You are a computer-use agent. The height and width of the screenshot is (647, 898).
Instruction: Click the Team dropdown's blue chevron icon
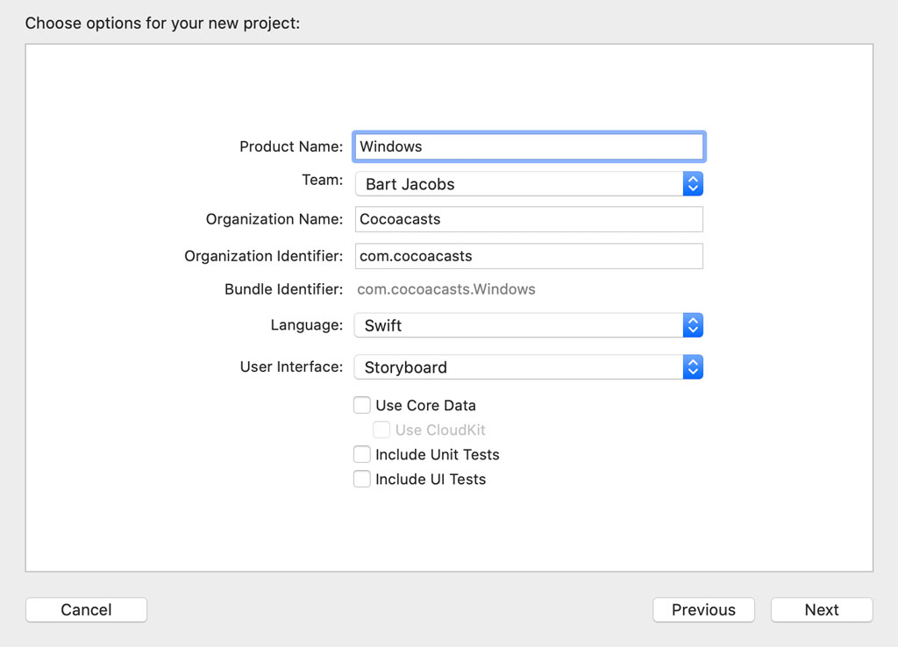[x=692, y=184]
